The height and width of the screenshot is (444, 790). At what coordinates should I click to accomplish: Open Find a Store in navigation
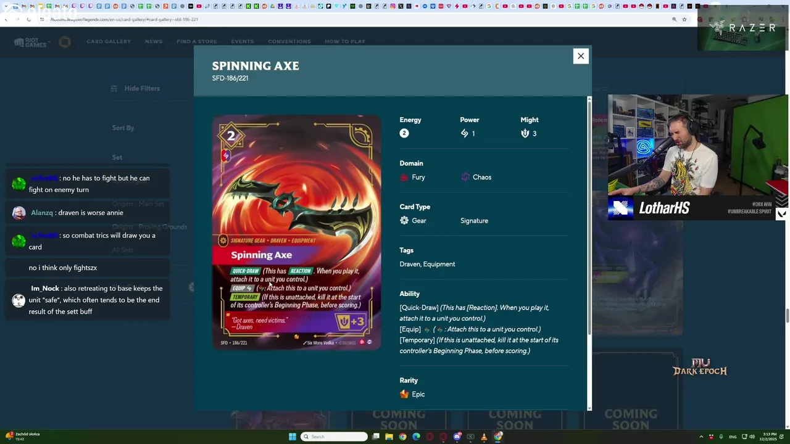(x=196, y=41)
